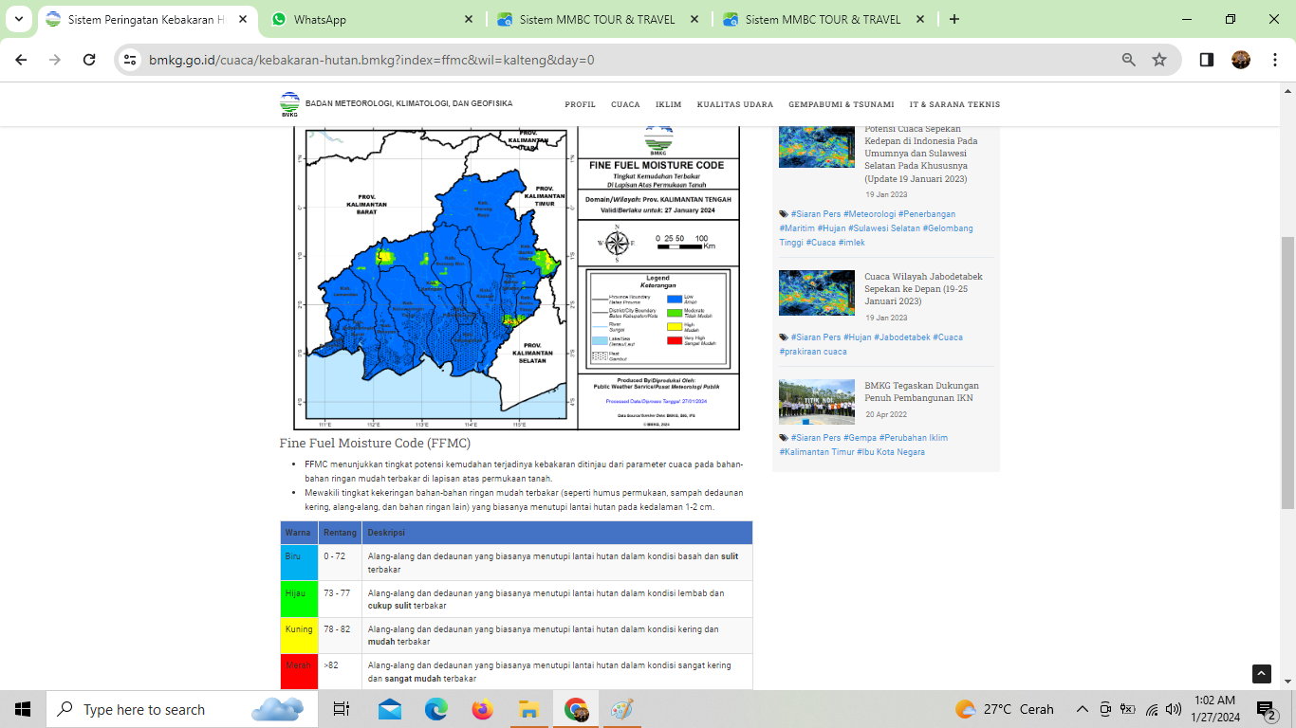Open the KUALITAS UDARA menu

coord(735,104)
